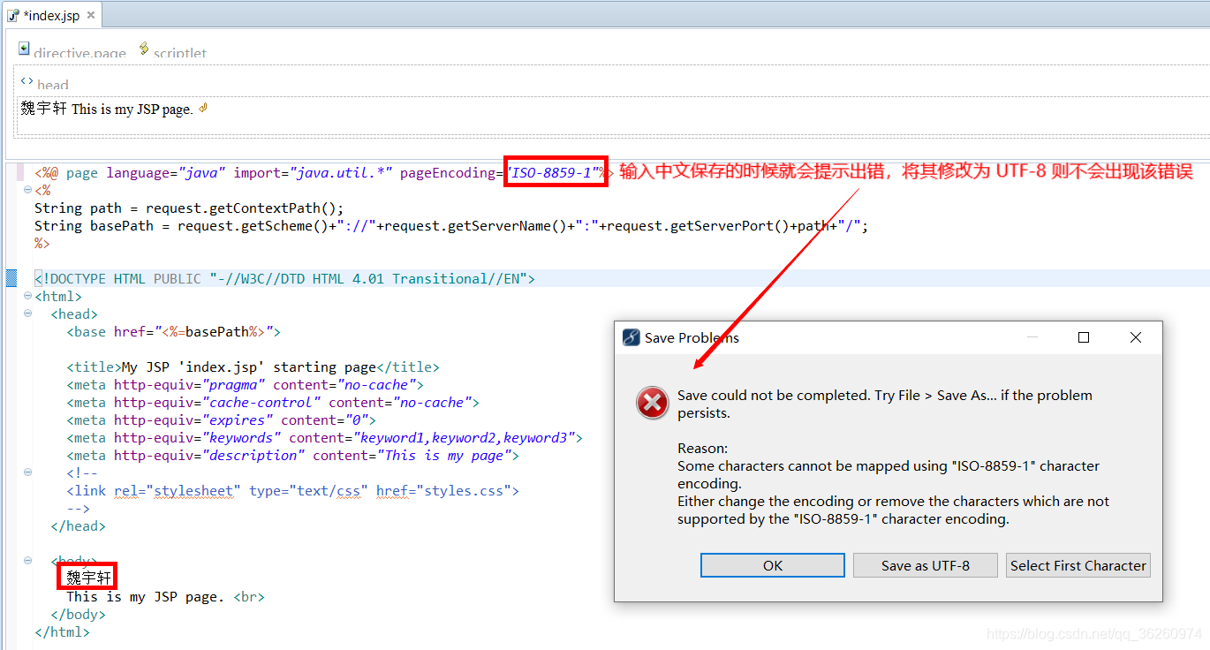Collapse the <body> element code fold
The height and width of the screenshot is (650, 1210).
(x=26, y=561)
